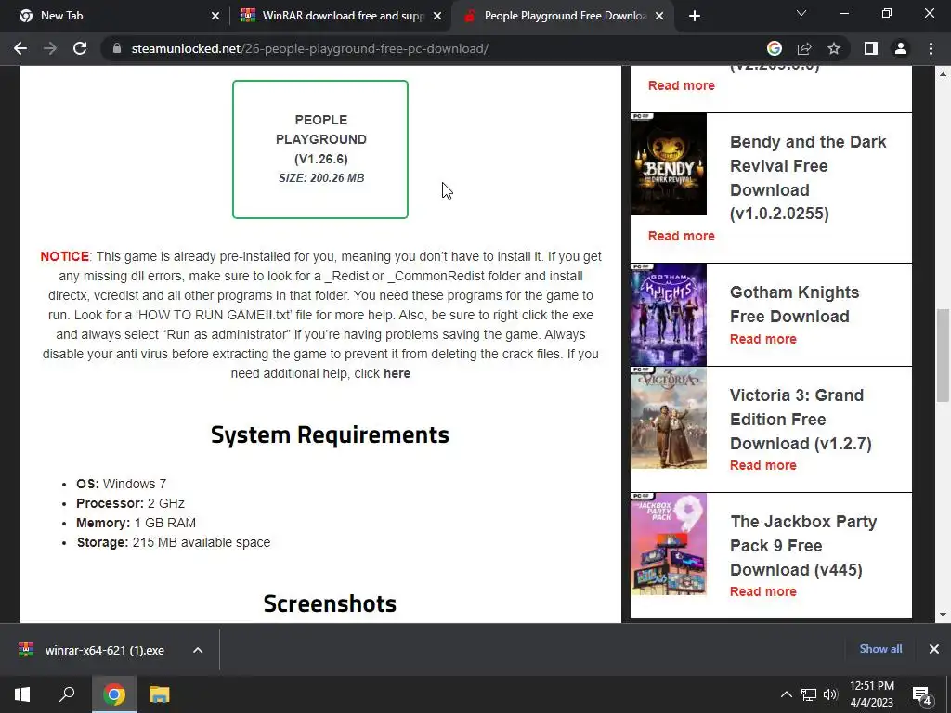Show all downloads
This screenshot has width=951, height=713.
pos(880,649)
